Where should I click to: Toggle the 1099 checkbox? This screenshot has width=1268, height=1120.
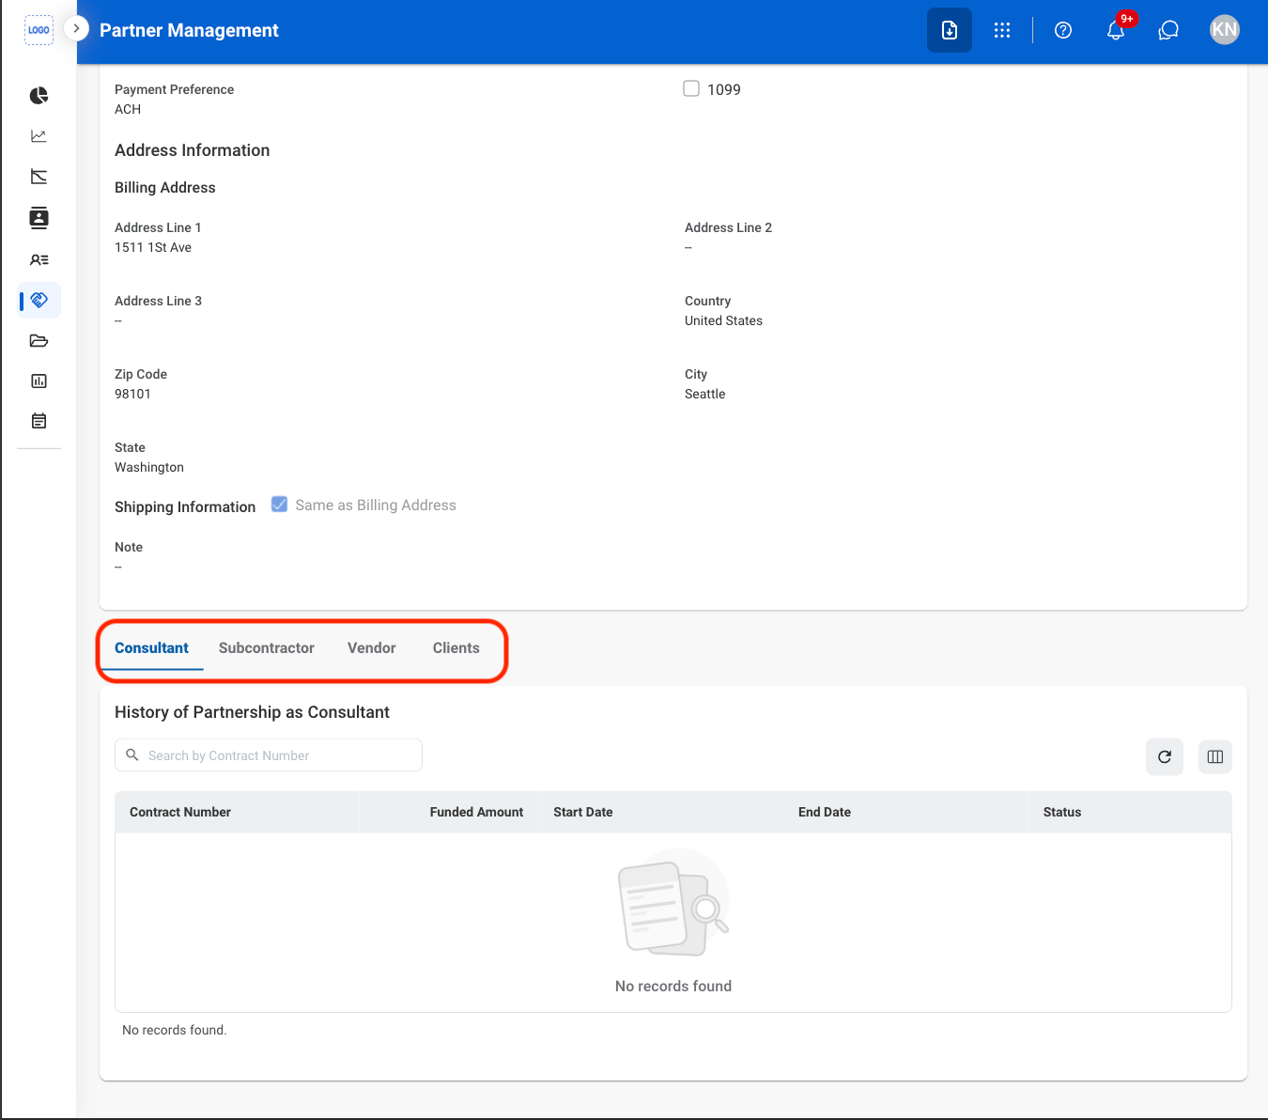(x=691, y=88)
